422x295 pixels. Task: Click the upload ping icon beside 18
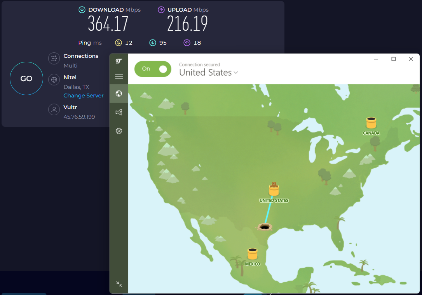tap(187, 43)
